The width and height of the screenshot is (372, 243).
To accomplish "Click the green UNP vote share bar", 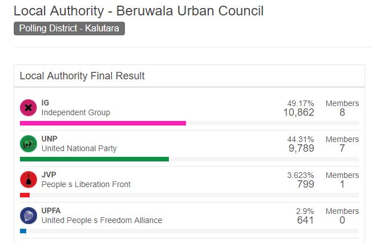I will coord(94,159).
